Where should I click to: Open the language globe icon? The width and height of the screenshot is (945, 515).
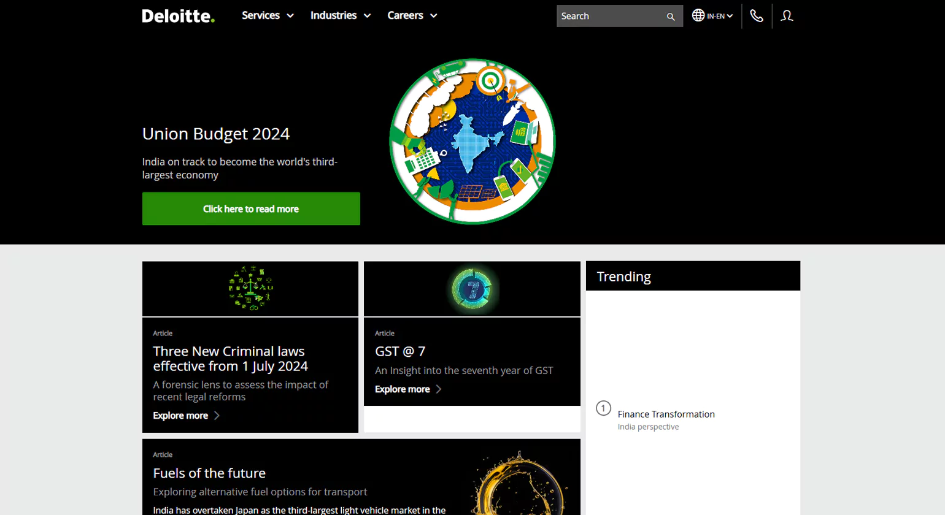tap(699, 15)
